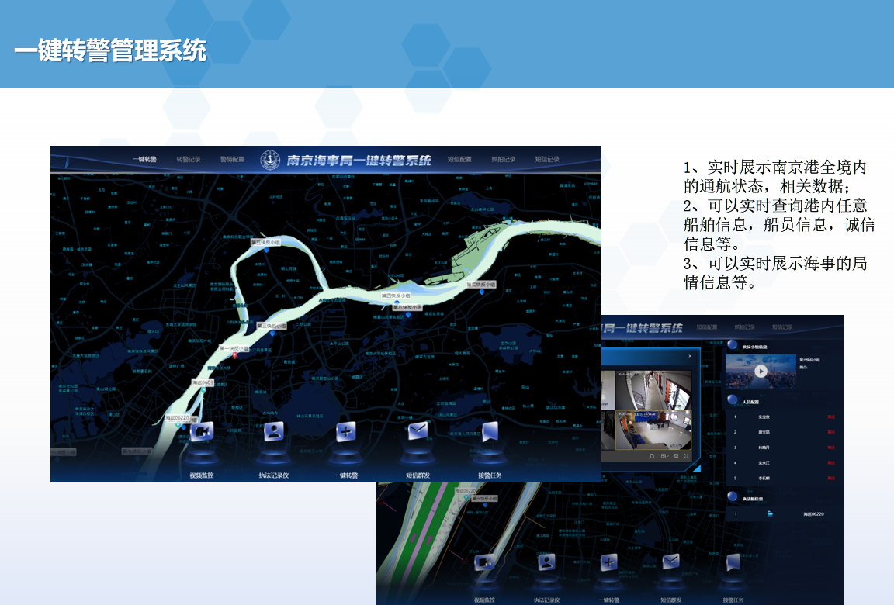Close the video monitoring popup
The height and width of the screenshot is (605, 894).
[x=690, y=357]
